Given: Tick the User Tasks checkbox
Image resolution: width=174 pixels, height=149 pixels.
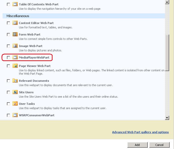Looking at the screenshot, I should point(8,104).
